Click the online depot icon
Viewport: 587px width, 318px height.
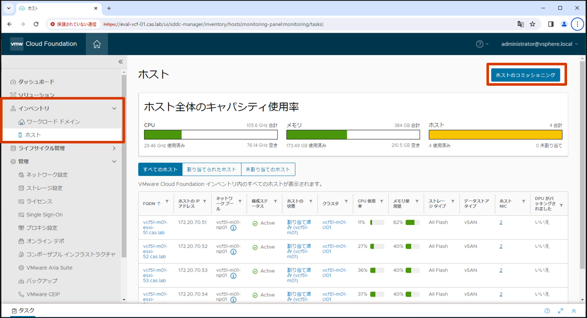coord(21,241)
